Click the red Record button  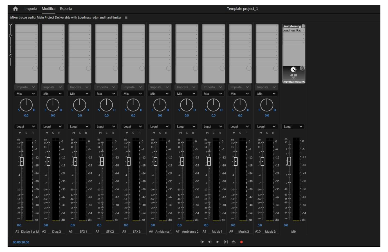(x=241, y=242)
